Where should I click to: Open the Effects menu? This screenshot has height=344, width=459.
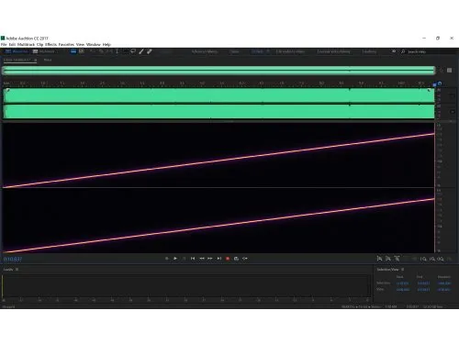50,45
